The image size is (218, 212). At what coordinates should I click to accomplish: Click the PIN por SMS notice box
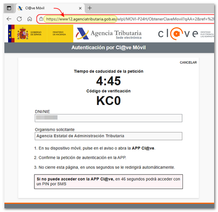(108, 182)
